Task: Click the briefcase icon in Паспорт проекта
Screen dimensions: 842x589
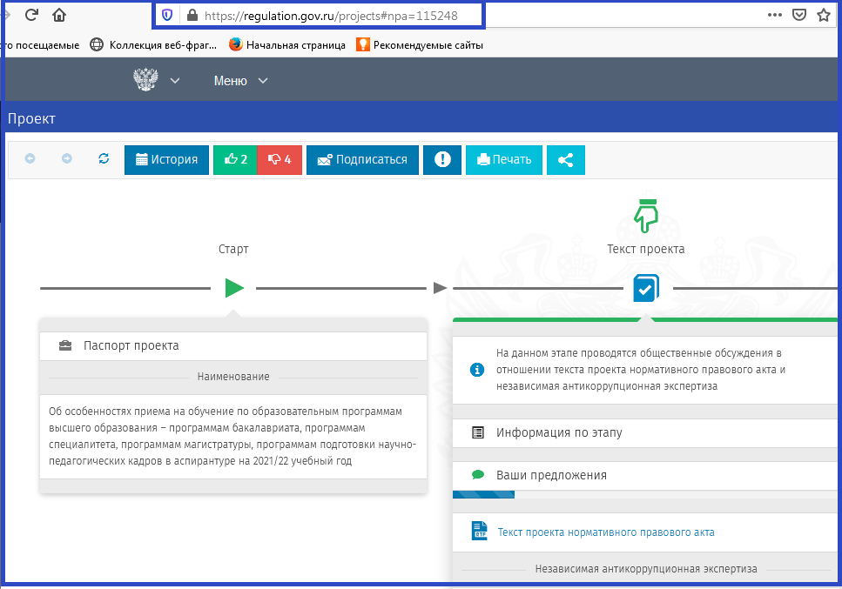Action: click(x=65, y=345)
